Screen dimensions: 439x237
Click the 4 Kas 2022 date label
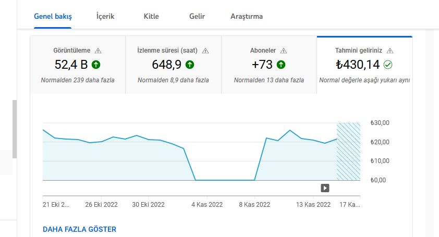tap(207, 205)
